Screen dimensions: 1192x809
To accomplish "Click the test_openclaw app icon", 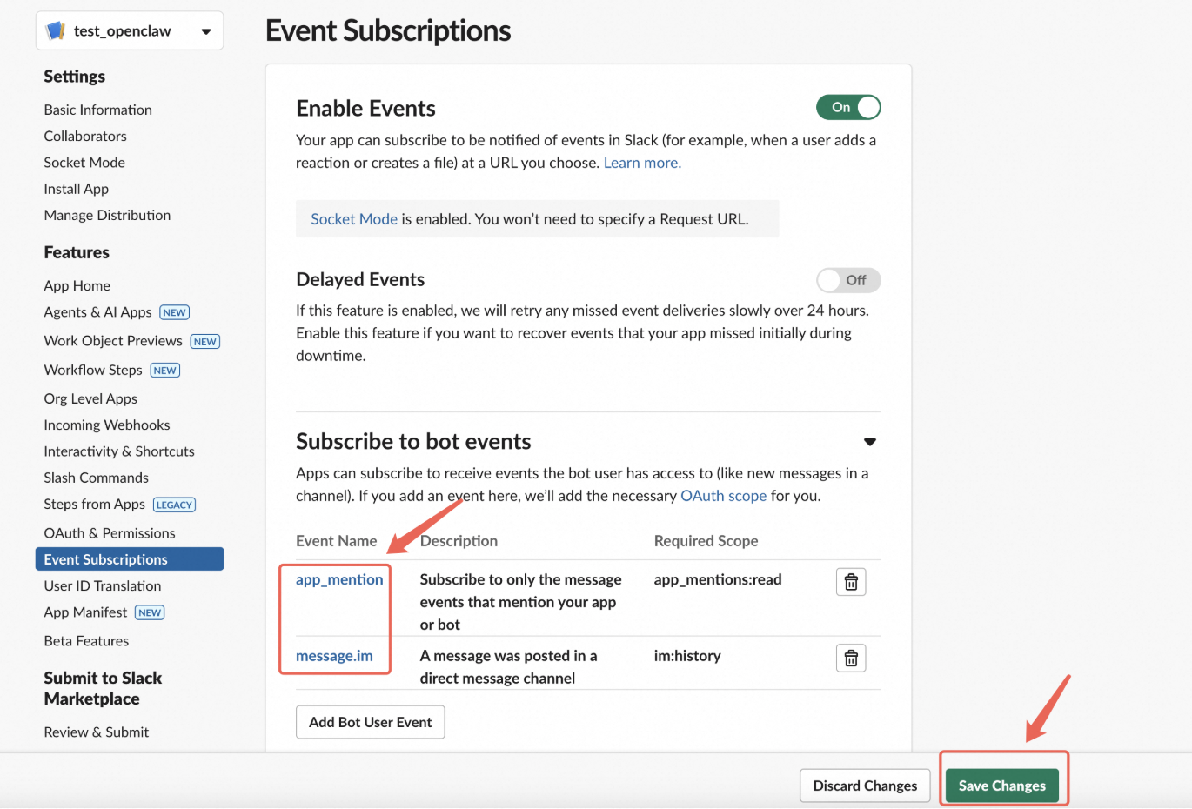I will (x=57, y=31).
